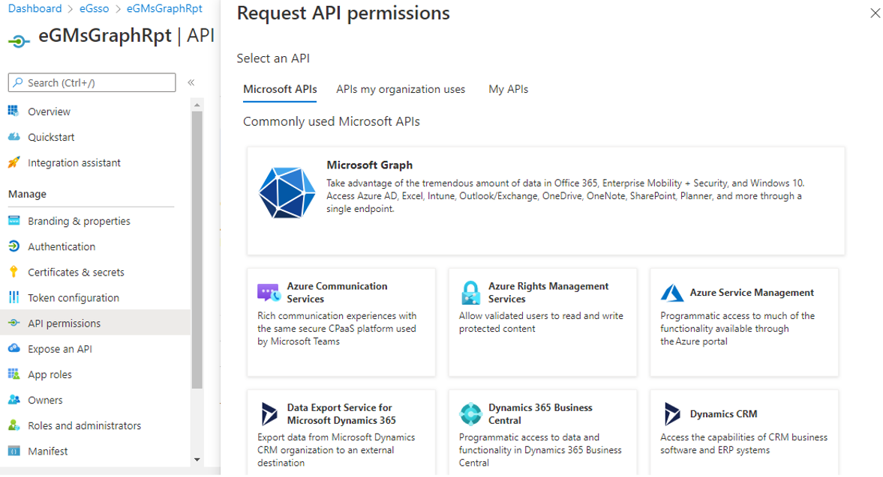
Task: Click the Dynamics 365 Business Central icon
Action: (x=470, y=414)
